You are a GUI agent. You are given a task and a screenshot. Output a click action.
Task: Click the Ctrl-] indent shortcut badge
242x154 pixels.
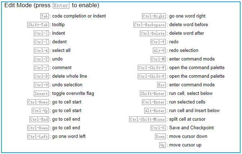[41, 33]
